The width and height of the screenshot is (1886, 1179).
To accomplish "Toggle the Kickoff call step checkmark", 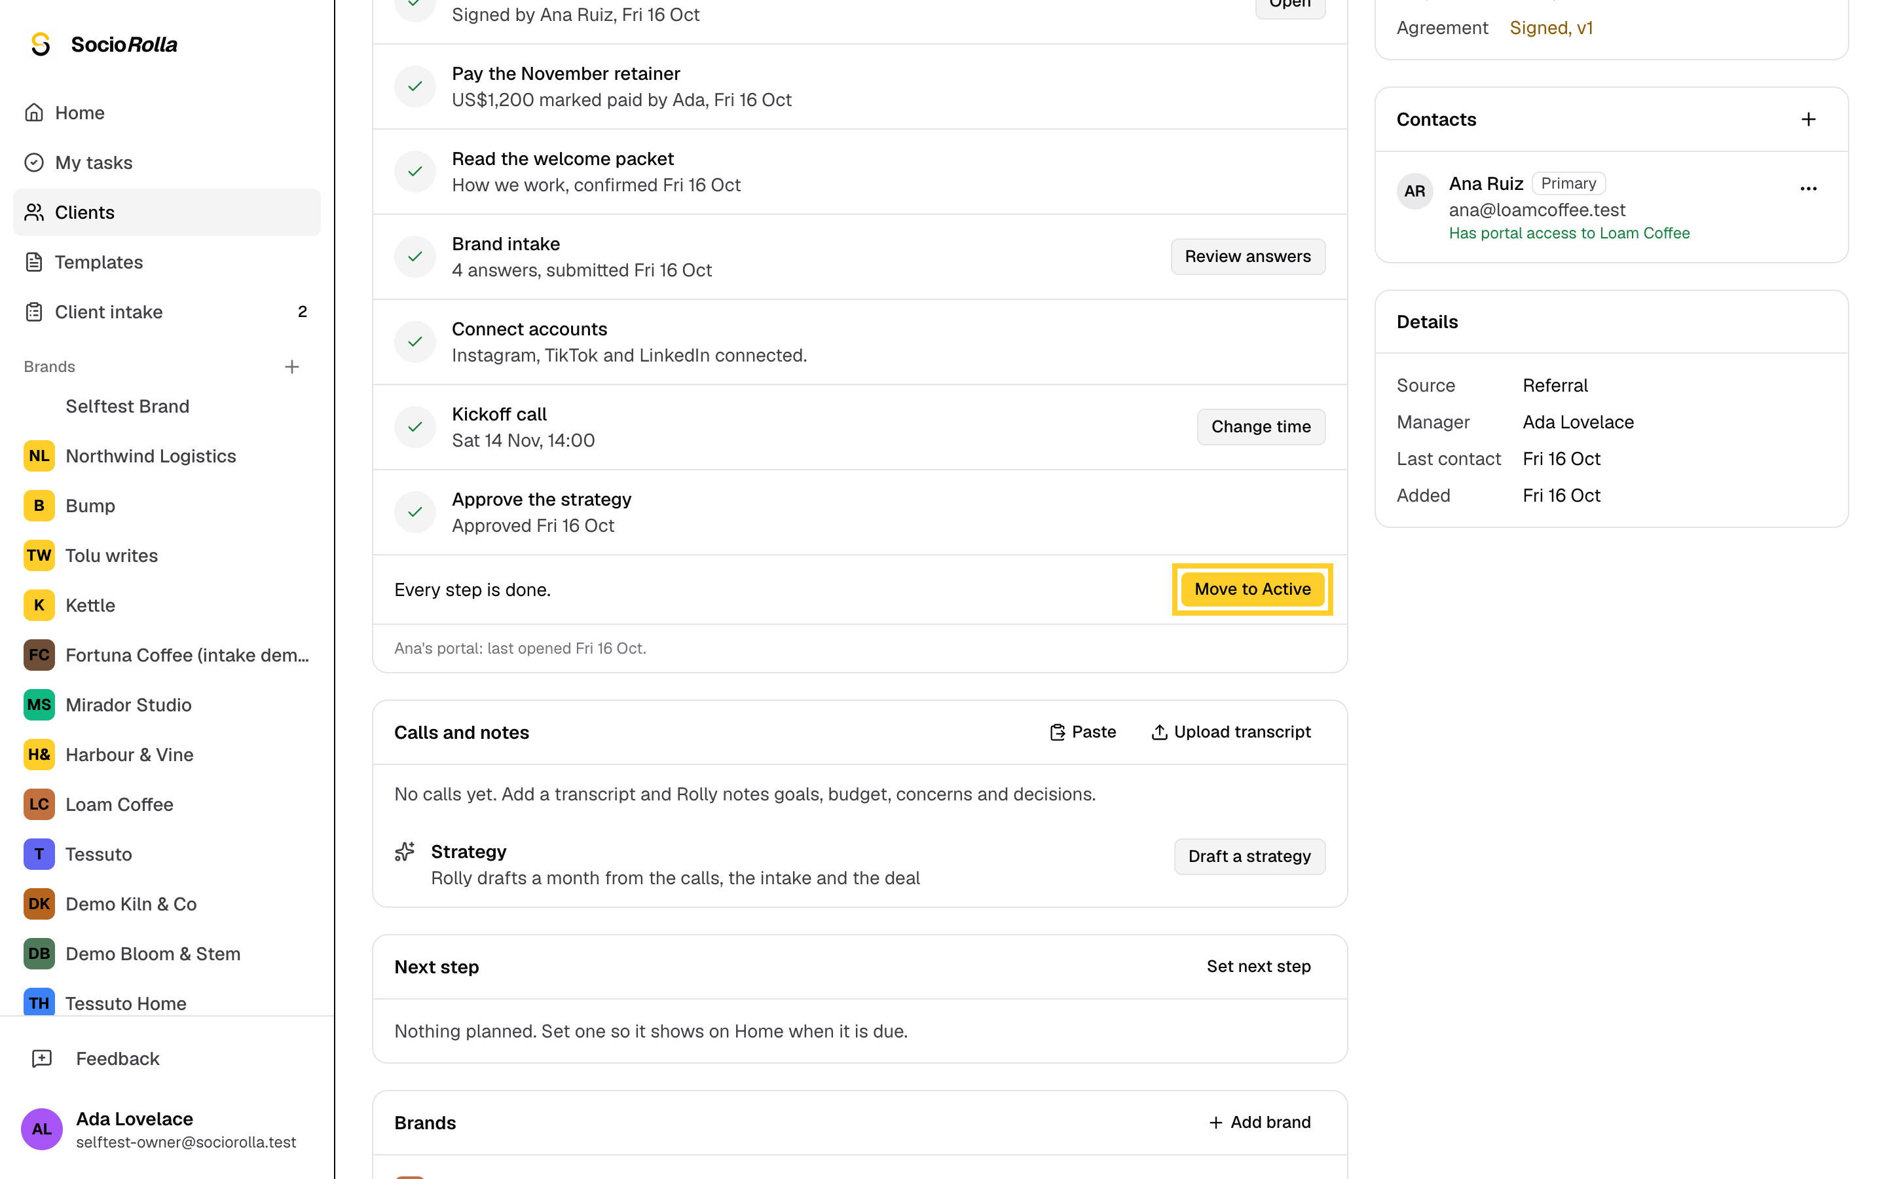I will [x=415, y=427].
